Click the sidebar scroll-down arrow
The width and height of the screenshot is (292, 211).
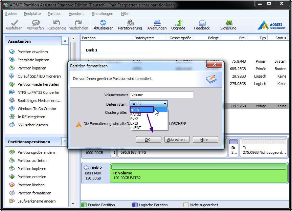click(73, 204)
